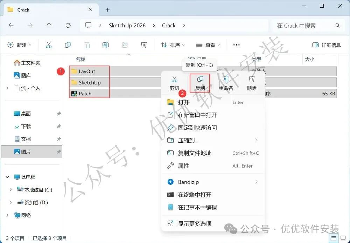This screenshot has height=243, width=350.
Task: Sort by the 类型 column header
Action: pos(256,59)
